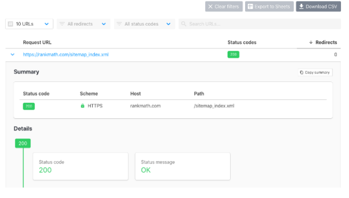349x198 pixels.
Task: Click the search magnifier icon
Action: (184, 24)
